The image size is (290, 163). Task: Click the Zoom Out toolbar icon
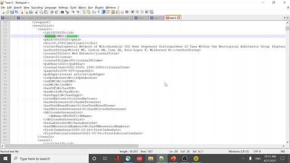(x=78, y=12)
